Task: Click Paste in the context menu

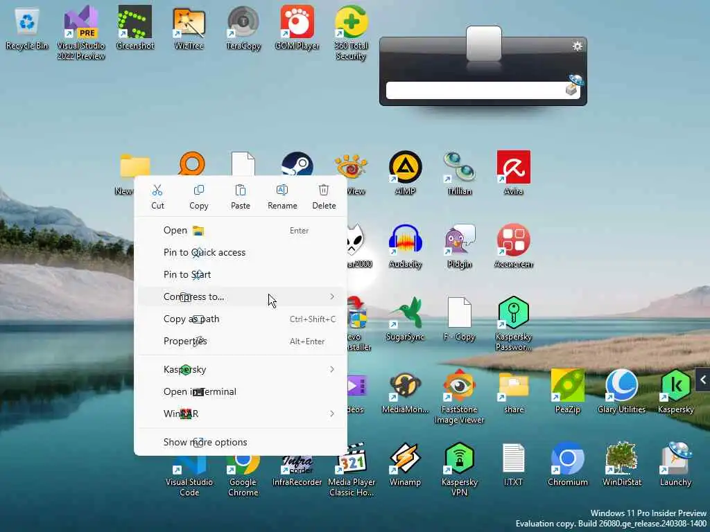Action: tap(241, 197)
